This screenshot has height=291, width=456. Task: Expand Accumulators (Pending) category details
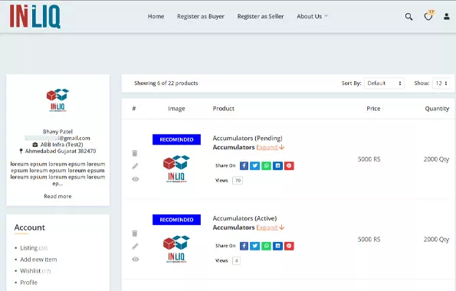tap(271, 147)
